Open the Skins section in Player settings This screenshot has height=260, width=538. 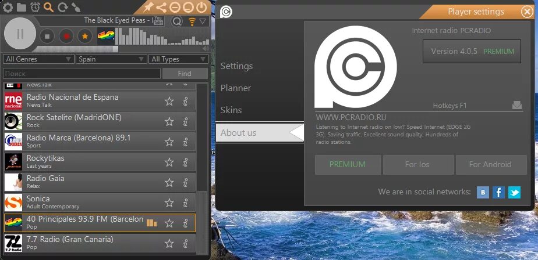click(x=231, y=110)
